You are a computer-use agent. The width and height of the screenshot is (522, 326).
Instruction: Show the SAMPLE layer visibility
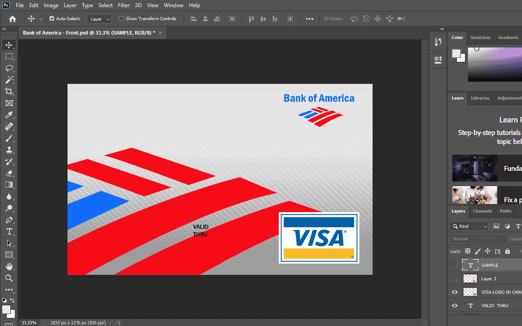click(455, 265)
